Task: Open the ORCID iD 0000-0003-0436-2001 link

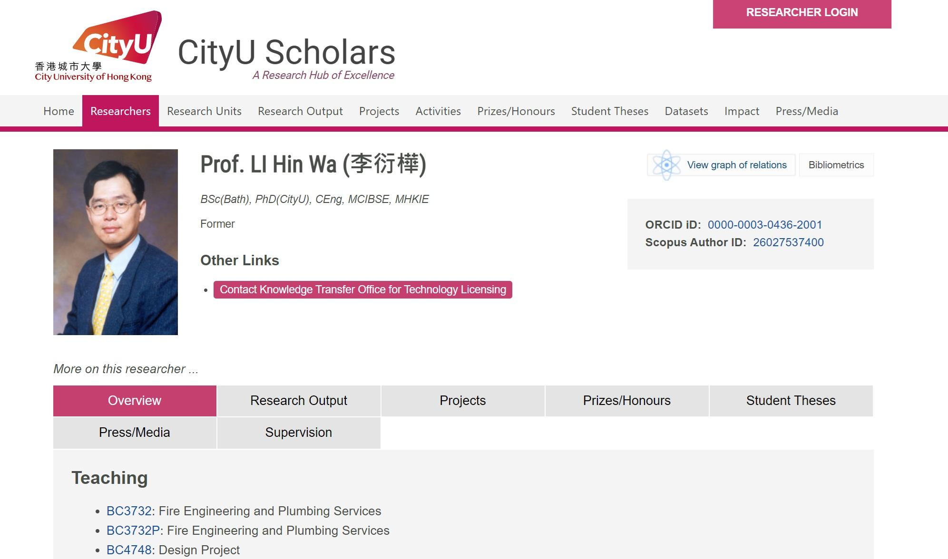Action: click(764, 225)
